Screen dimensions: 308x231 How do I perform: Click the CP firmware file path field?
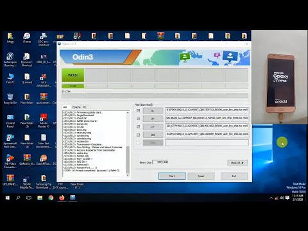207,126
